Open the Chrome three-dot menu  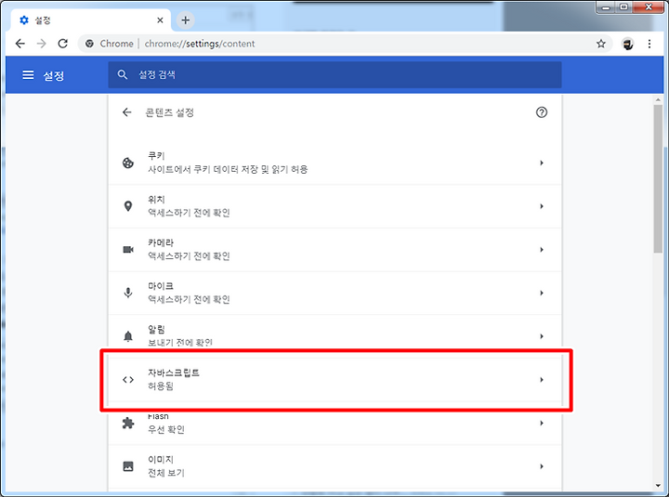(649, 44)
